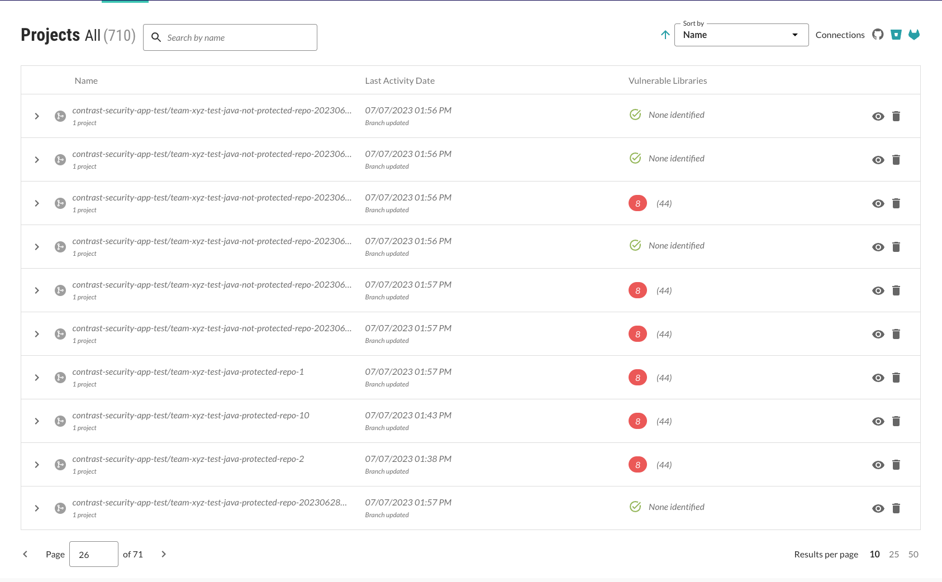Open the Sort by Name dropdown

[741, 35]
